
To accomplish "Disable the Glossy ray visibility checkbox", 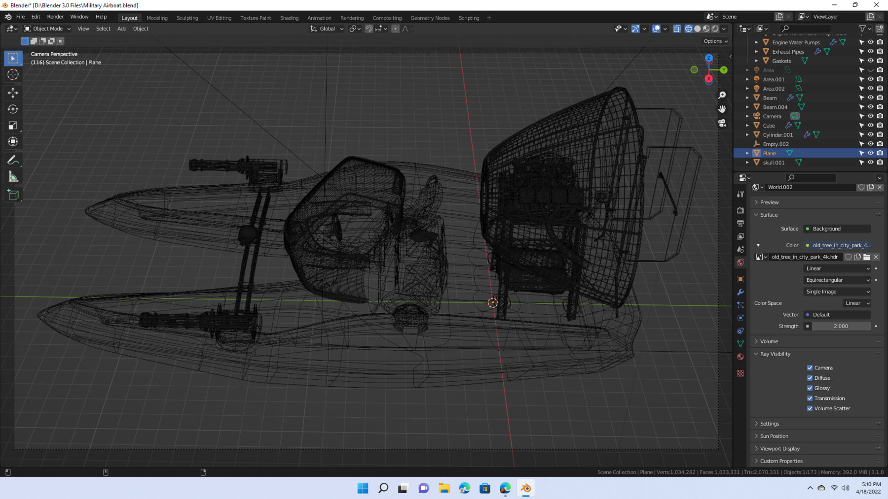I will [810, 388].
